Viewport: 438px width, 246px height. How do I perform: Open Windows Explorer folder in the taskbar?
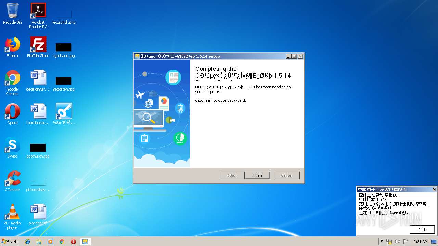[39, 242]
